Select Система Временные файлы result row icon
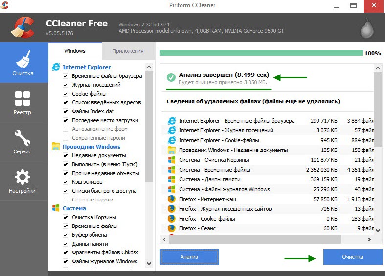The image size is (385, 276). [172, 170]
